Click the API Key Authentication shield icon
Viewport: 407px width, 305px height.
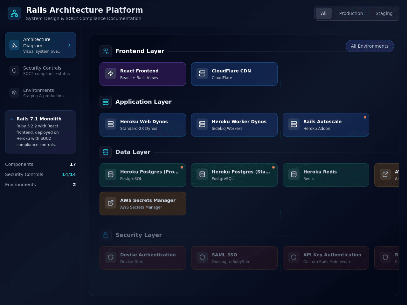tap(294, 257)
